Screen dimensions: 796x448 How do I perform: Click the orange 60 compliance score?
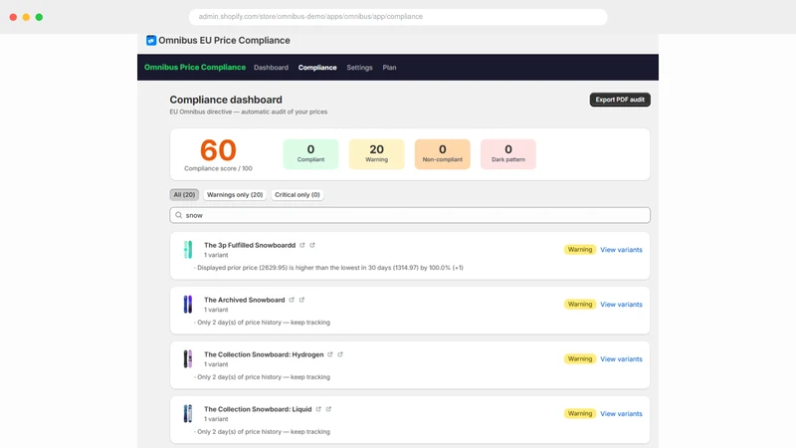point(218,150)
